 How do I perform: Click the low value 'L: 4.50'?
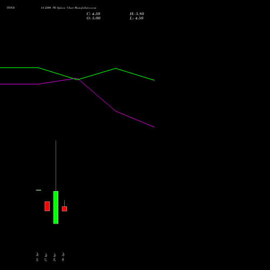coord(137,18)
